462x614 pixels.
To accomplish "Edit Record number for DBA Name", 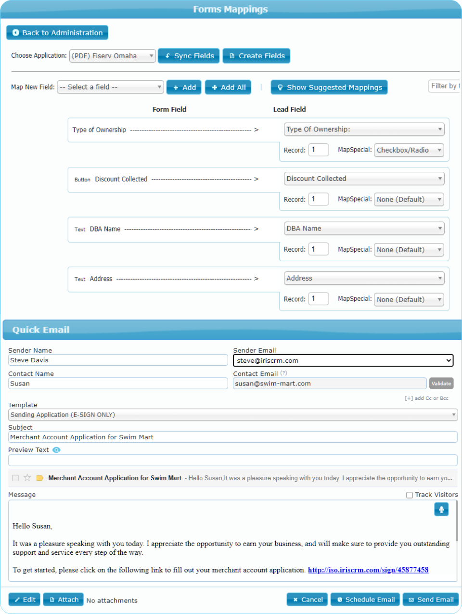I will point(319,249).
